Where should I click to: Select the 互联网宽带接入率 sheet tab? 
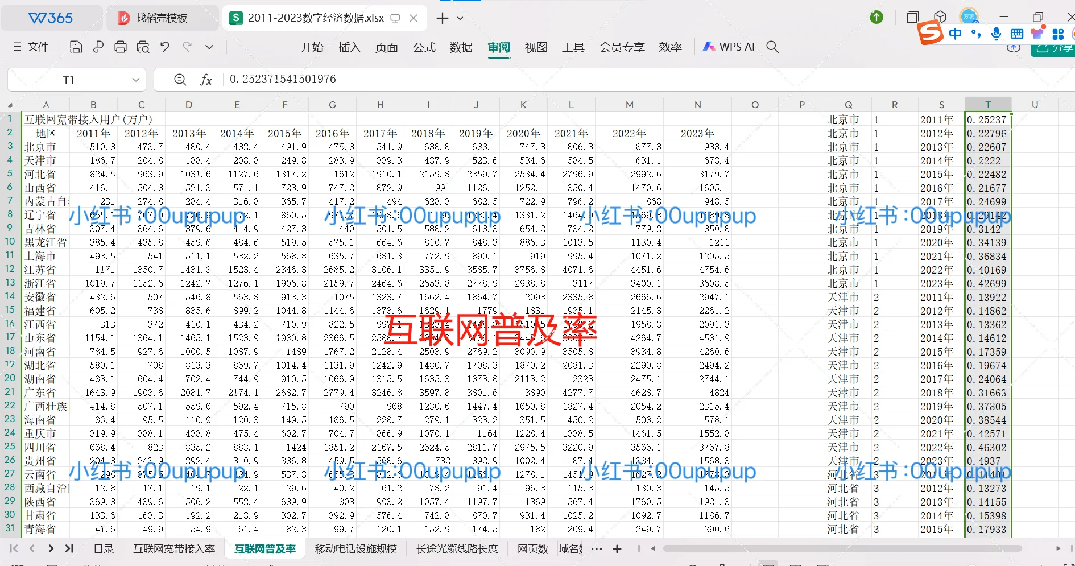(x=174, y=548)
